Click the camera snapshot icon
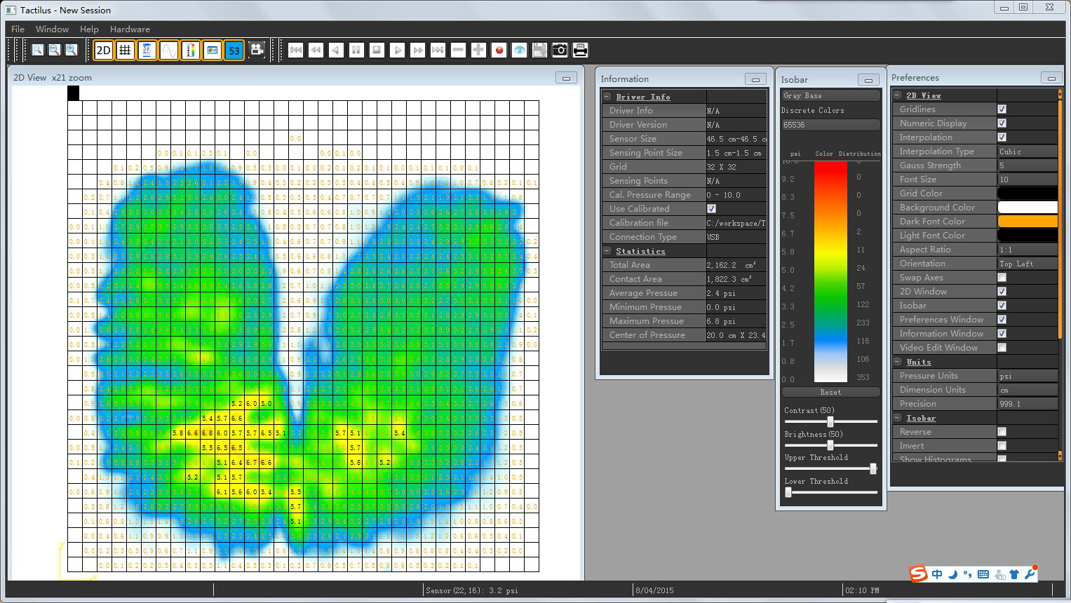 (x=560, y=50)
